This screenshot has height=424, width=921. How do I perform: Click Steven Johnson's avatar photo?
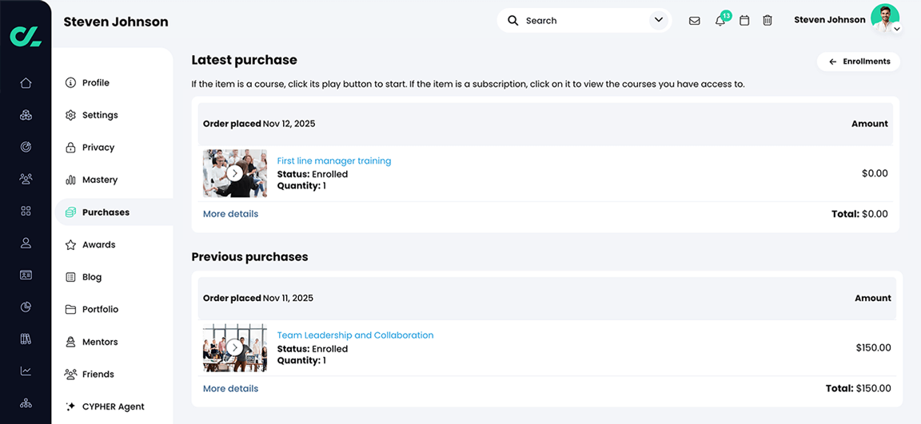[884, 18]
